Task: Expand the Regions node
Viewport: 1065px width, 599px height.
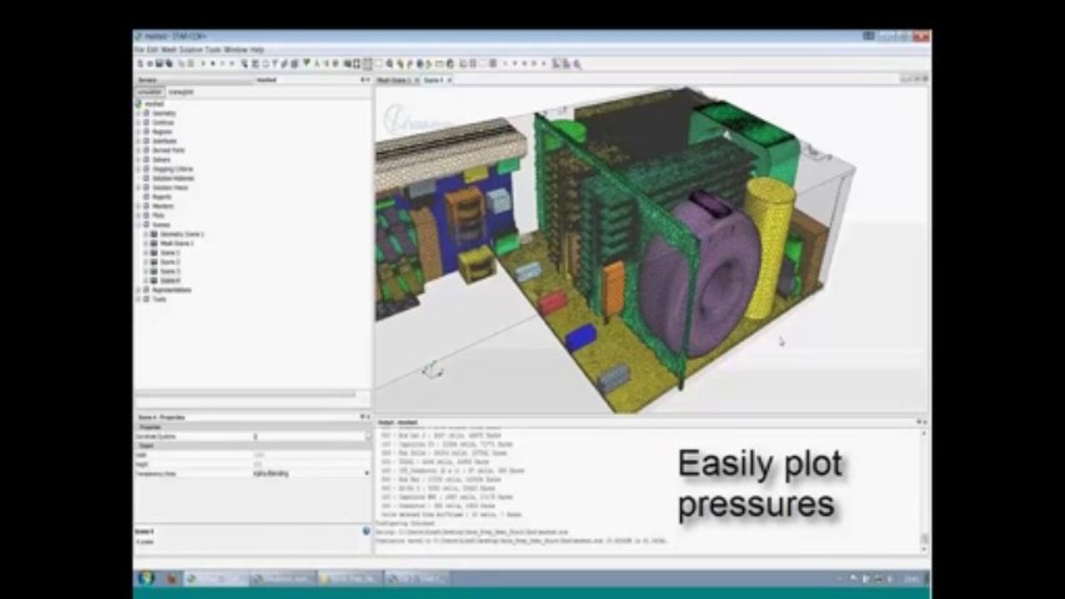Action: pyautogui.click(x=138, y=131)
